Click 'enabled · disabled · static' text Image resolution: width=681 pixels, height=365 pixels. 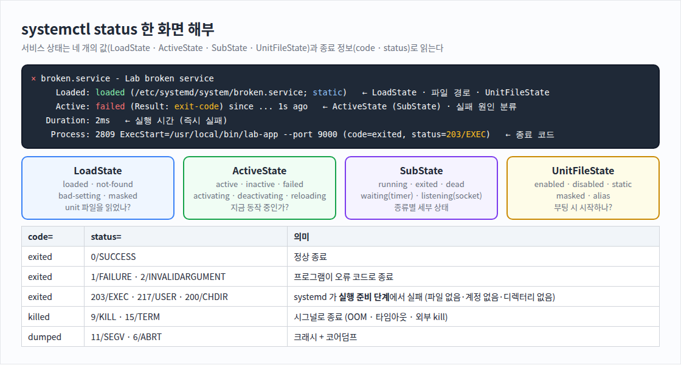point(583,184)
